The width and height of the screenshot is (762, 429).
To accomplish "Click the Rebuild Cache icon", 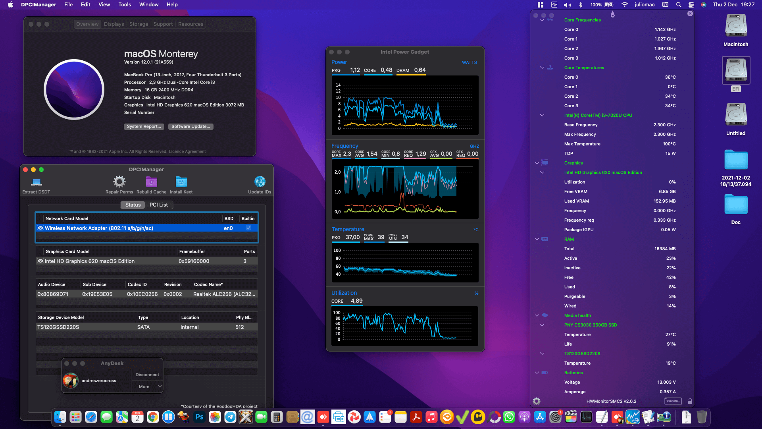I will click(151, 182).
